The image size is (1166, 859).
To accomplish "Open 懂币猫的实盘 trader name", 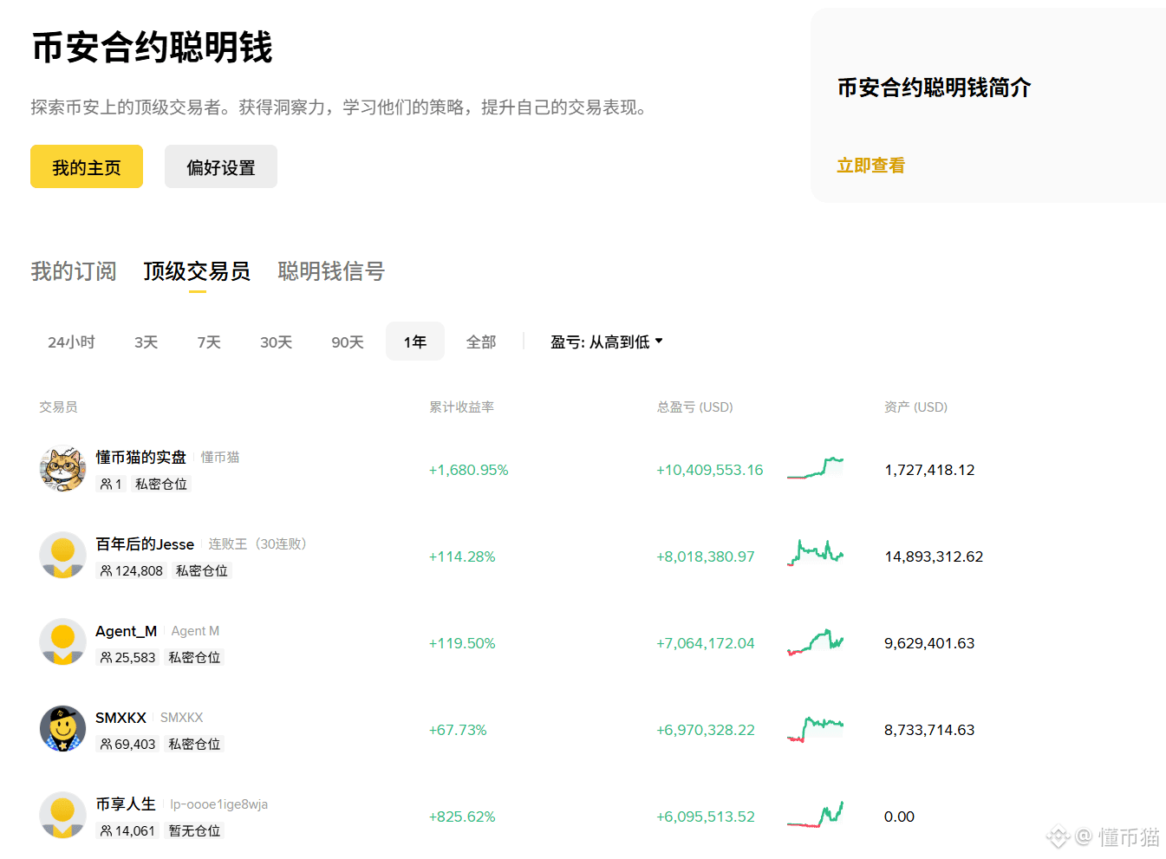I will (x=141, y=457).
